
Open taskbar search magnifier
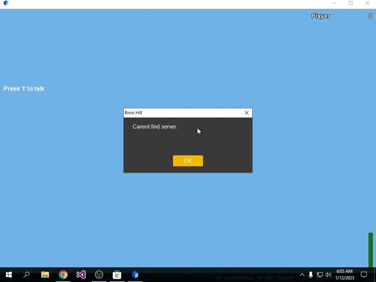26,275
